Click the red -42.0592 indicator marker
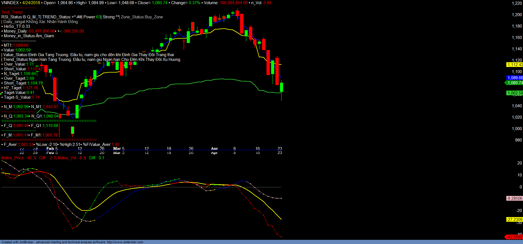 point(514,237)
